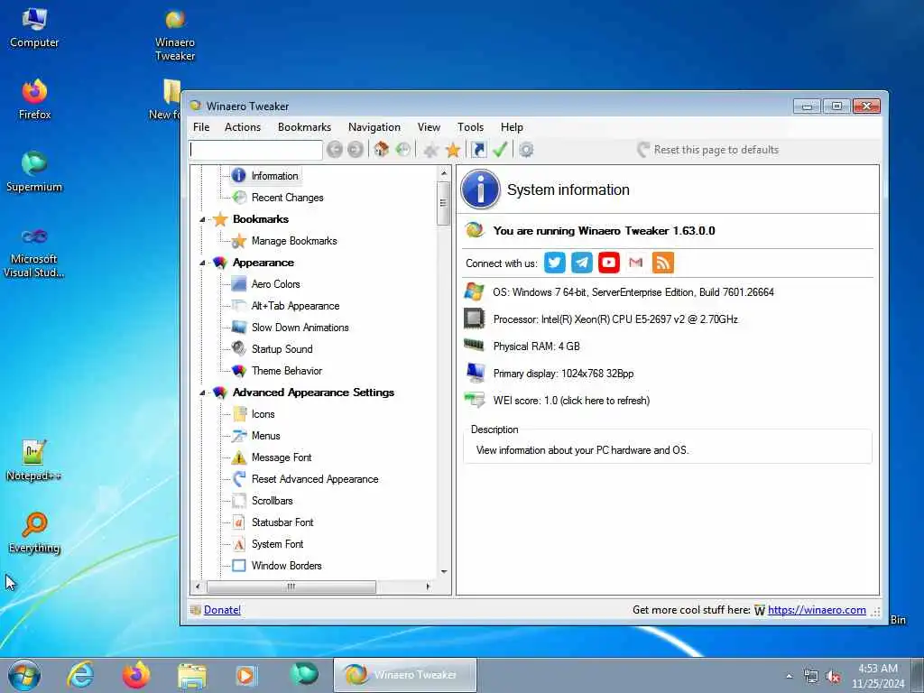Select Menus tree item
The image size is (924, 693).
click(266, 436)
